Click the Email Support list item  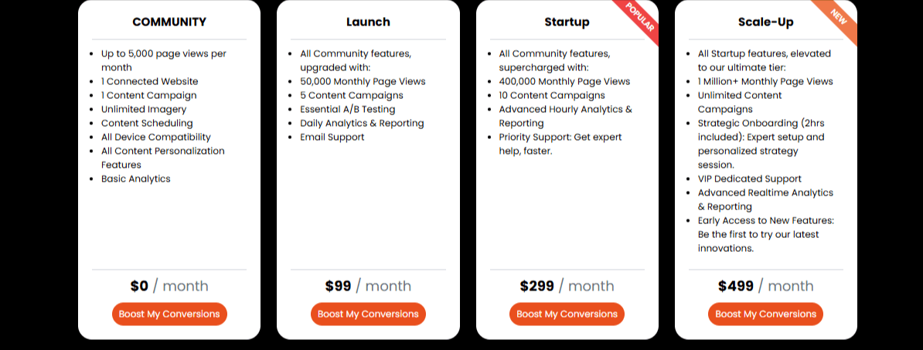tap(332, 138)
